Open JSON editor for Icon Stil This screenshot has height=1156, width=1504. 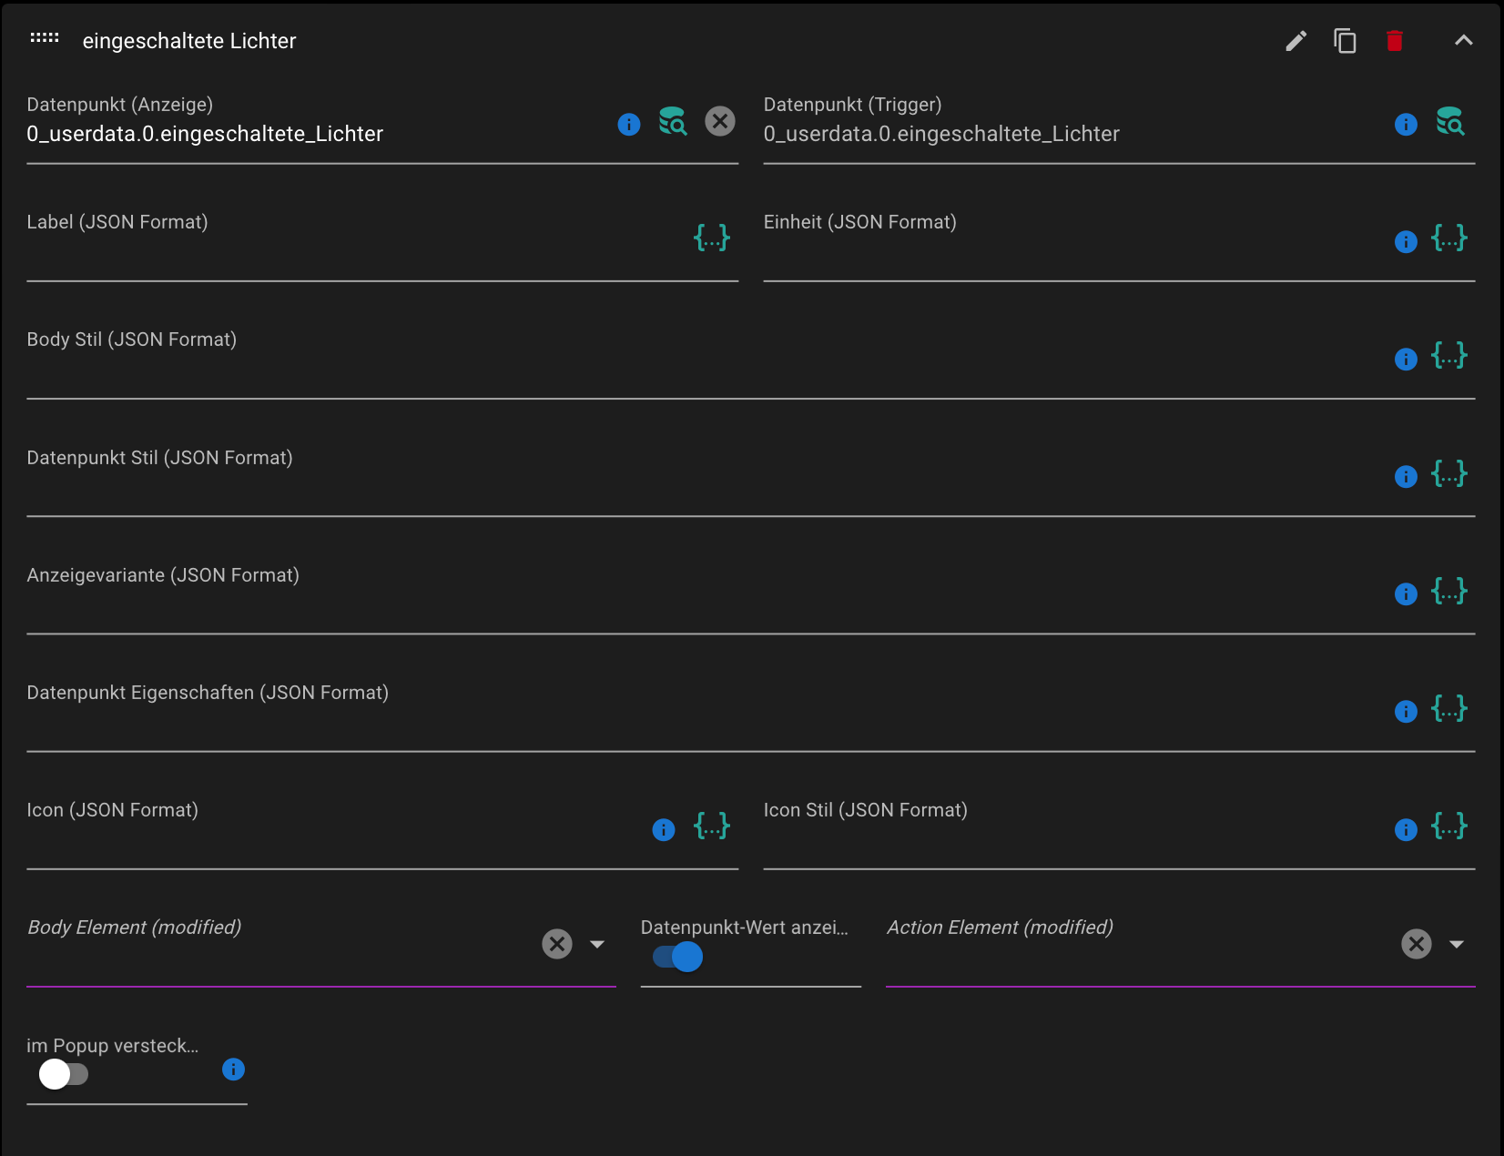point(1449,826)
